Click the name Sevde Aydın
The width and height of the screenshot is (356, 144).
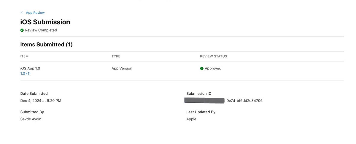31,119
